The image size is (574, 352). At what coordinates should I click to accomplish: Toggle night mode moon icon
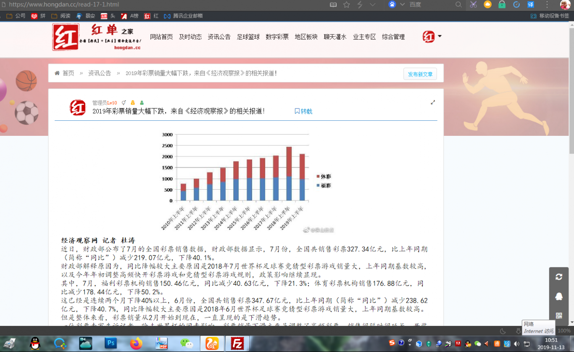click(503, 331)
